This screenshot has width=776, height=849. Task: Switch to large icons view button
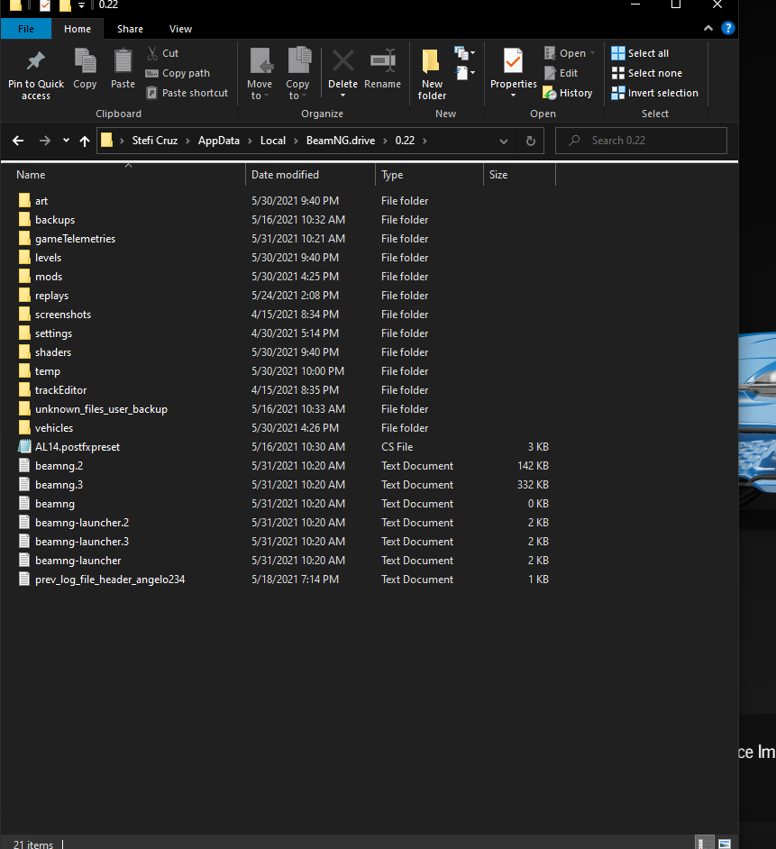pos(724,843)
